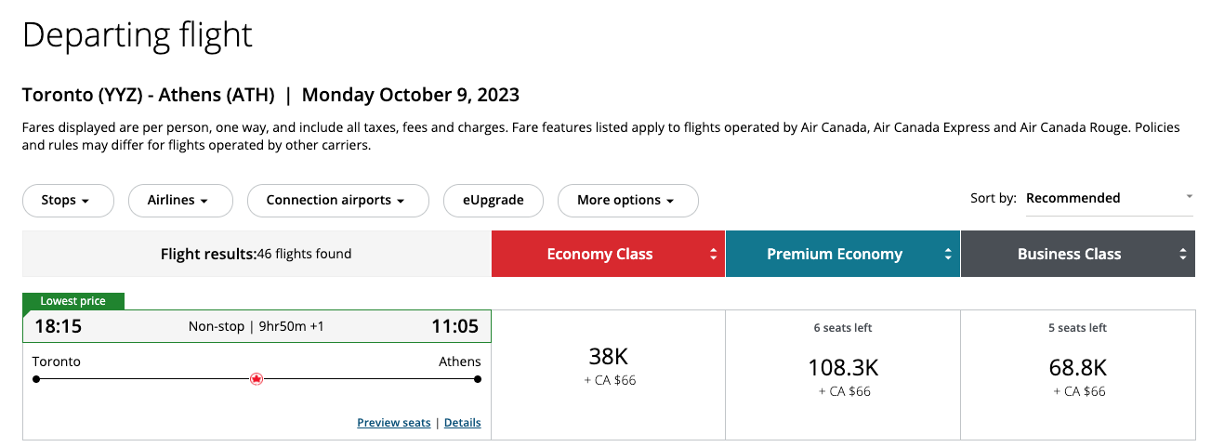Image resolution: width=1211 pixels, height=447 pixels.
Task: Select the Business Class column header
Action: [1069, 255]
